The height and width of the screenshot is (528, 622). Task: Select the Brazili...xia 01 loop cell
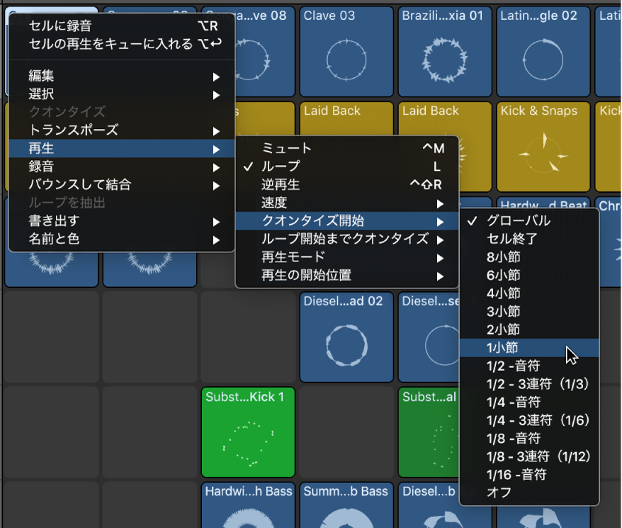445,52
